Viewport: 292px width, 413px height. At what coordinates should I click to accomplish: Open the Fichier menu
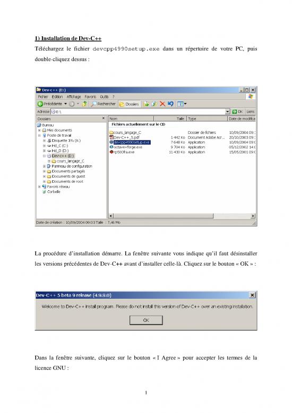point(43,97)
